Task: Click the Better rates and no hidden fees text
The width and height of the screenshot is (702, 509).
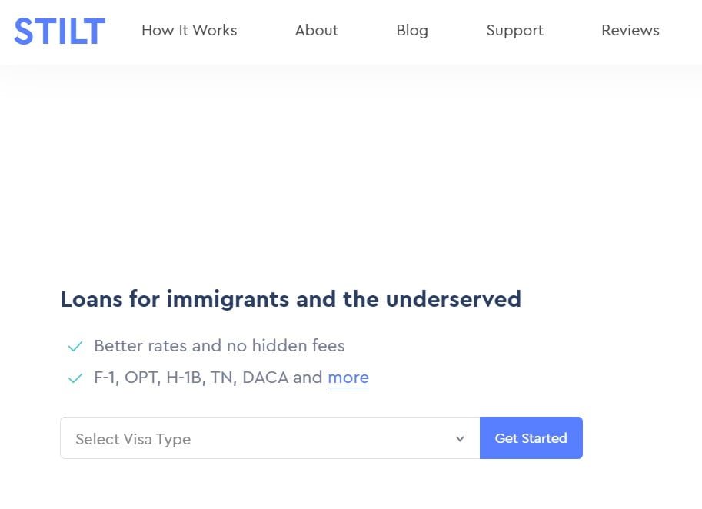Action: pos(219,346)
